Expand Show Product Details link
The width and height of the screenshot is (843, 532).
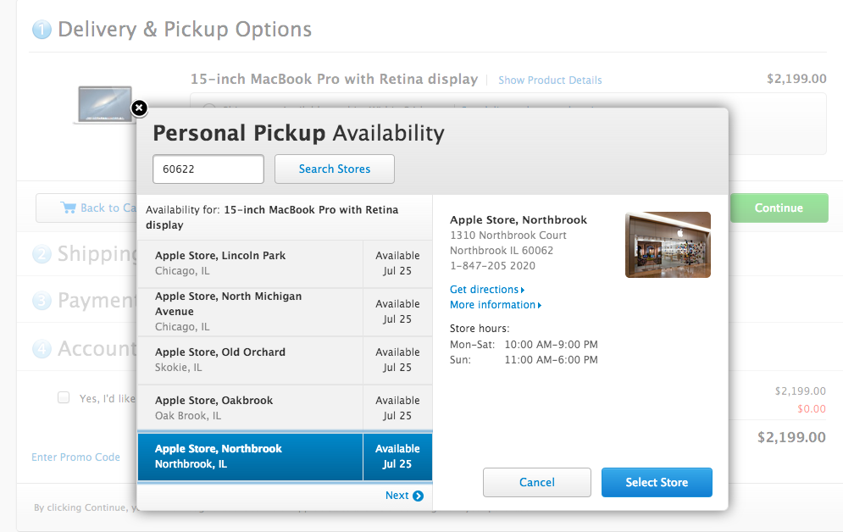[x=550, y=80]
